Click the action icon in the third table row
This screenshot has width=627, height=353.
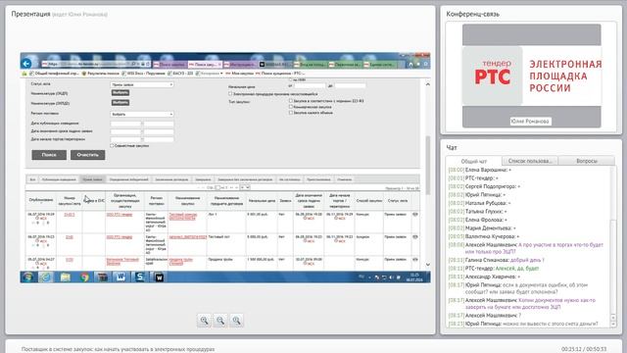tap(415, 259)
